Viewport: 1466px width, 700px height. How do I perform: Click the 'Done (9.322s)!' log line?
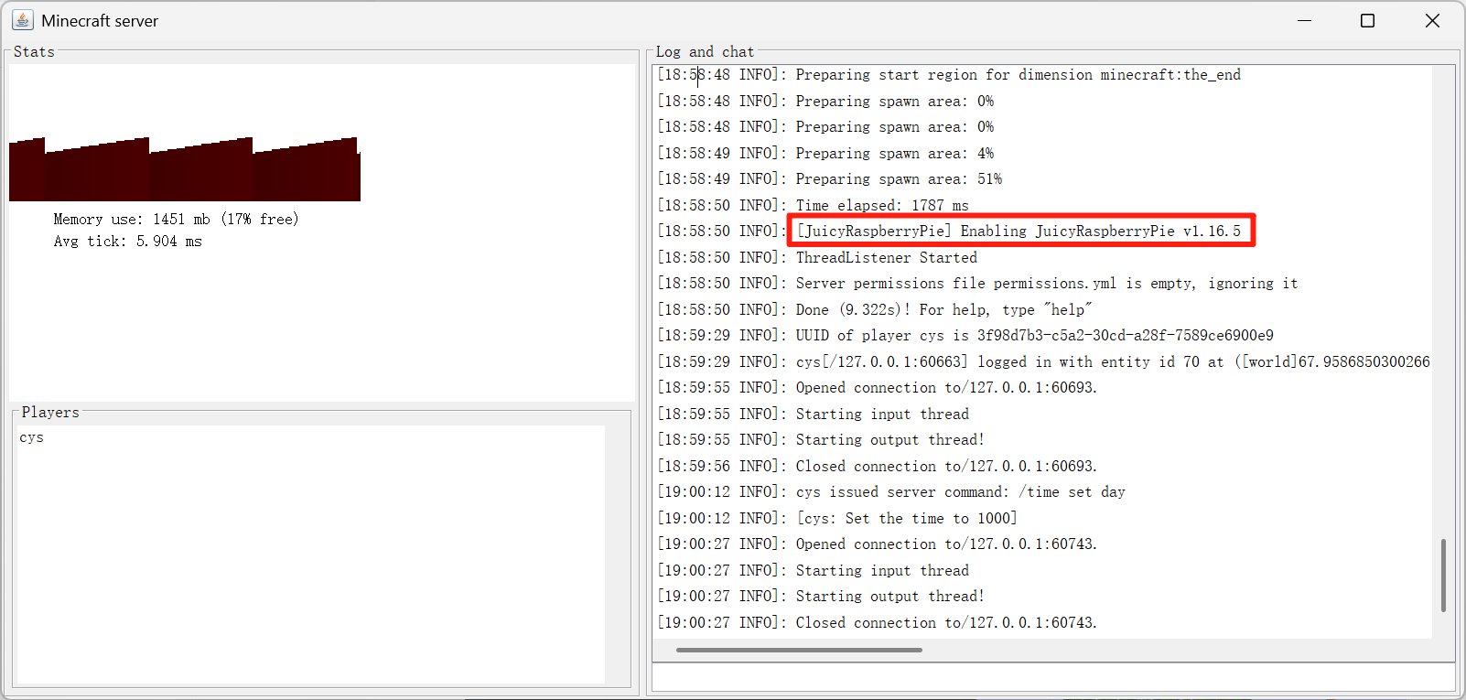coord(875,310)
